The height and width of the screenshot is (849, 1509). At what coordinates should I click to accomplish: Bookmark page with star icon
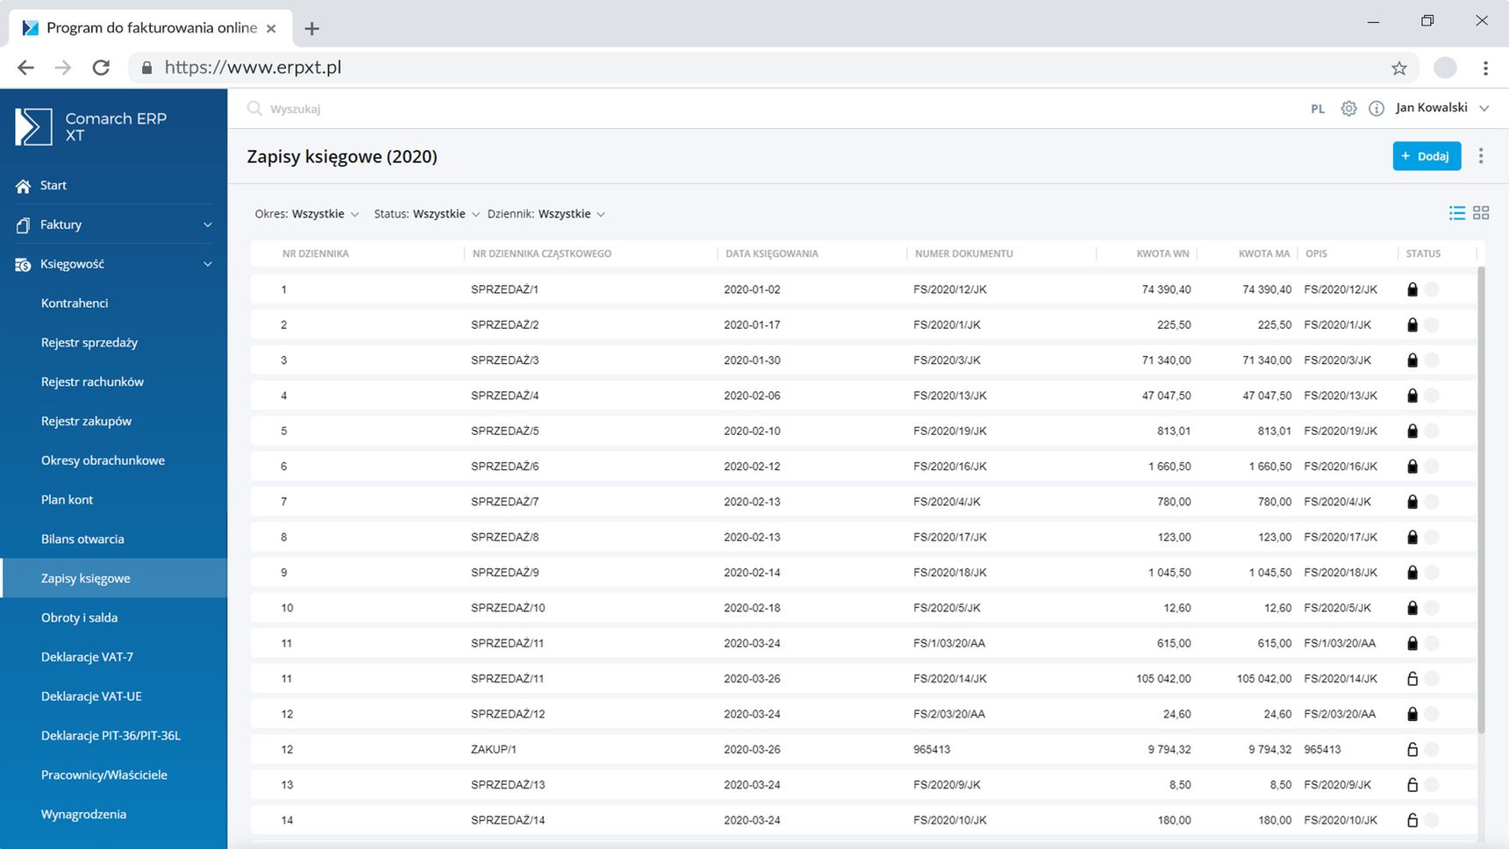[1399, 68]
